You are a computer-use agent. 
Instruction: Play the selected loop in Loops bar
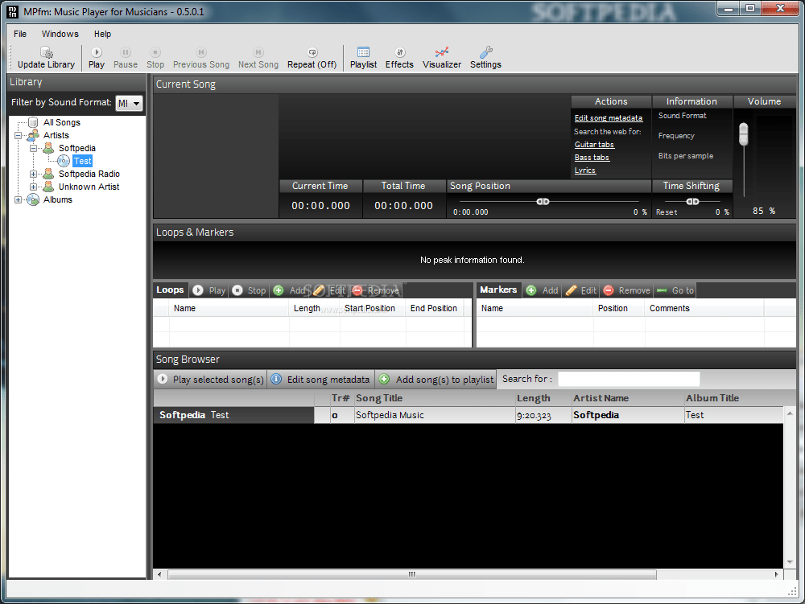click(x=209, y=290)
